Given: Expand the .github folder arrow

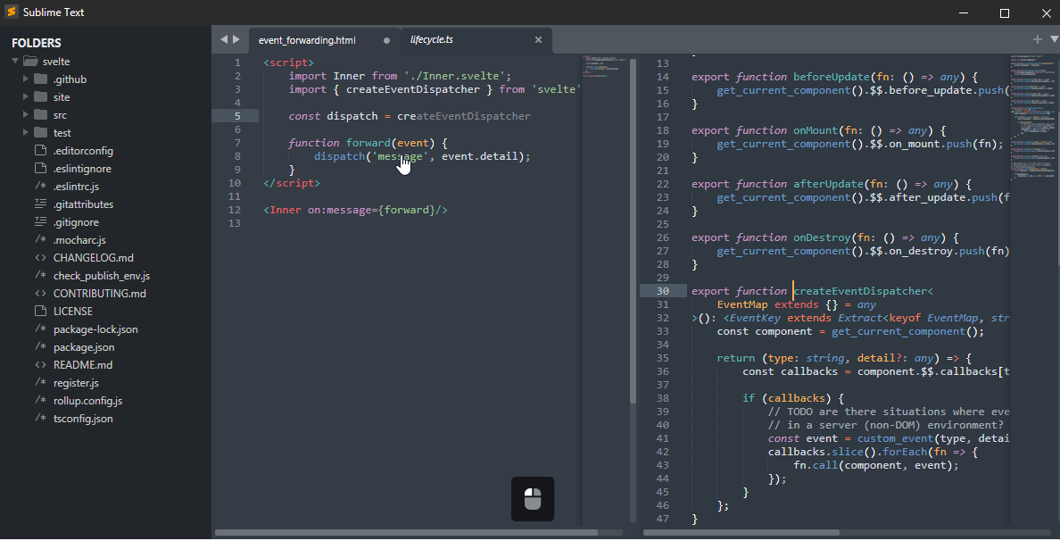Looking at the screenshot, I should point(26,79).
